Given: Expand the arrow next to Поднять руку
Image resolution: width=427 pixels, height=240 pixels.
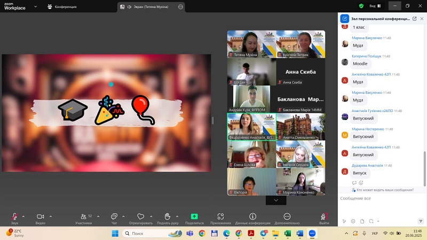Looking at the screenshot, I should 177,217.
